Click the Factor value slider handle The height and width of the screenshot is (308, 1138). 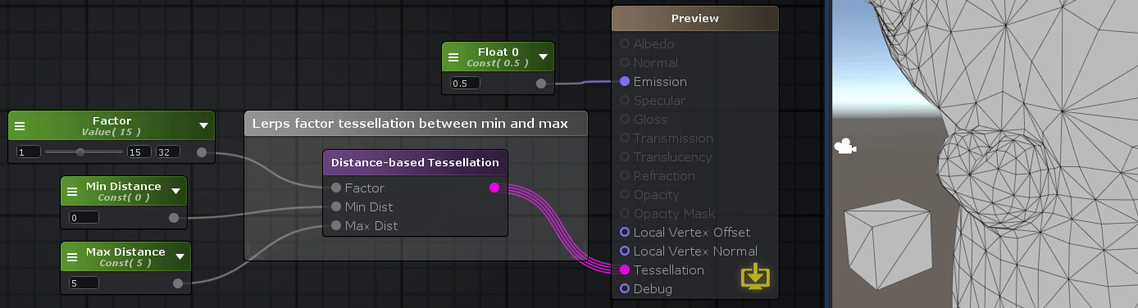(80, 152)
